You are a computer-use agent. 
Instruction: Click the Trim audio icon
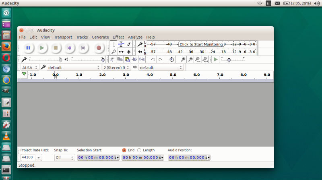coord(134,60)
